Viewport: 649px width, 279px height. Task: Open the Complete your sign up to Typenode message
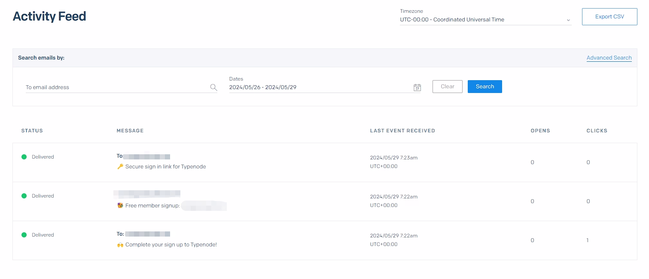(171, 245)
